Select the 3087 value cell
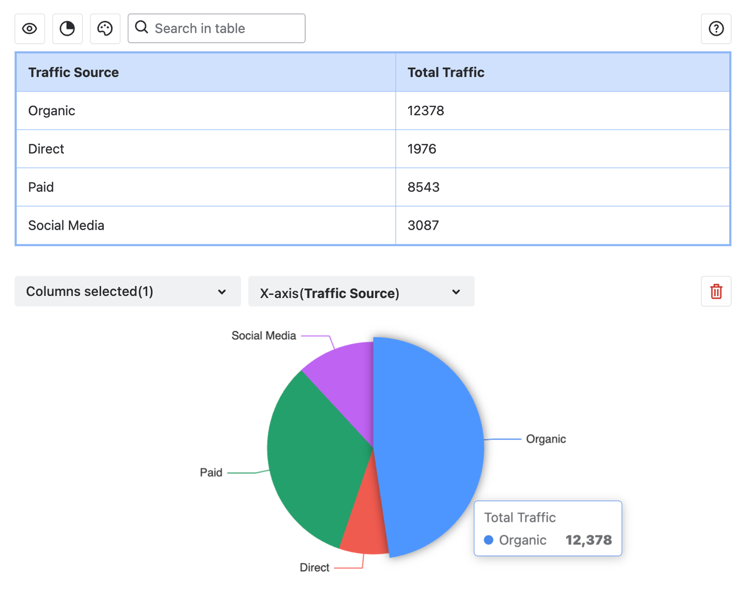Screen dimensions: 746x595 click(x=563, y=226)
